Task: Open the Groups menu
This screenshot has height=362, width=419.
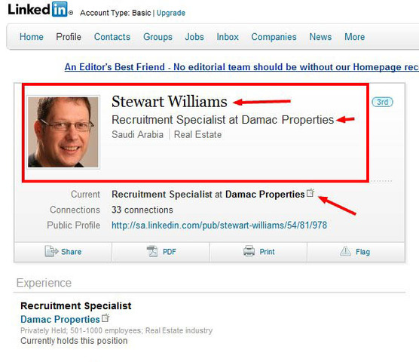Action: 158,37
